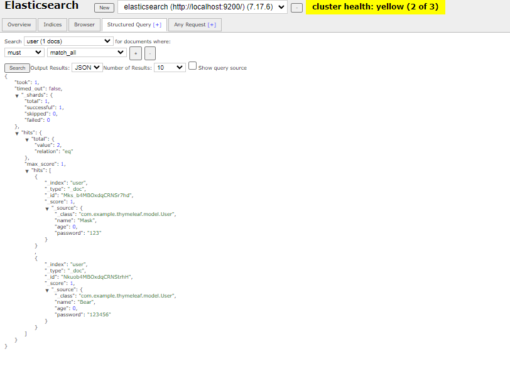Open the Any Request tab

[x=195, y=24]
